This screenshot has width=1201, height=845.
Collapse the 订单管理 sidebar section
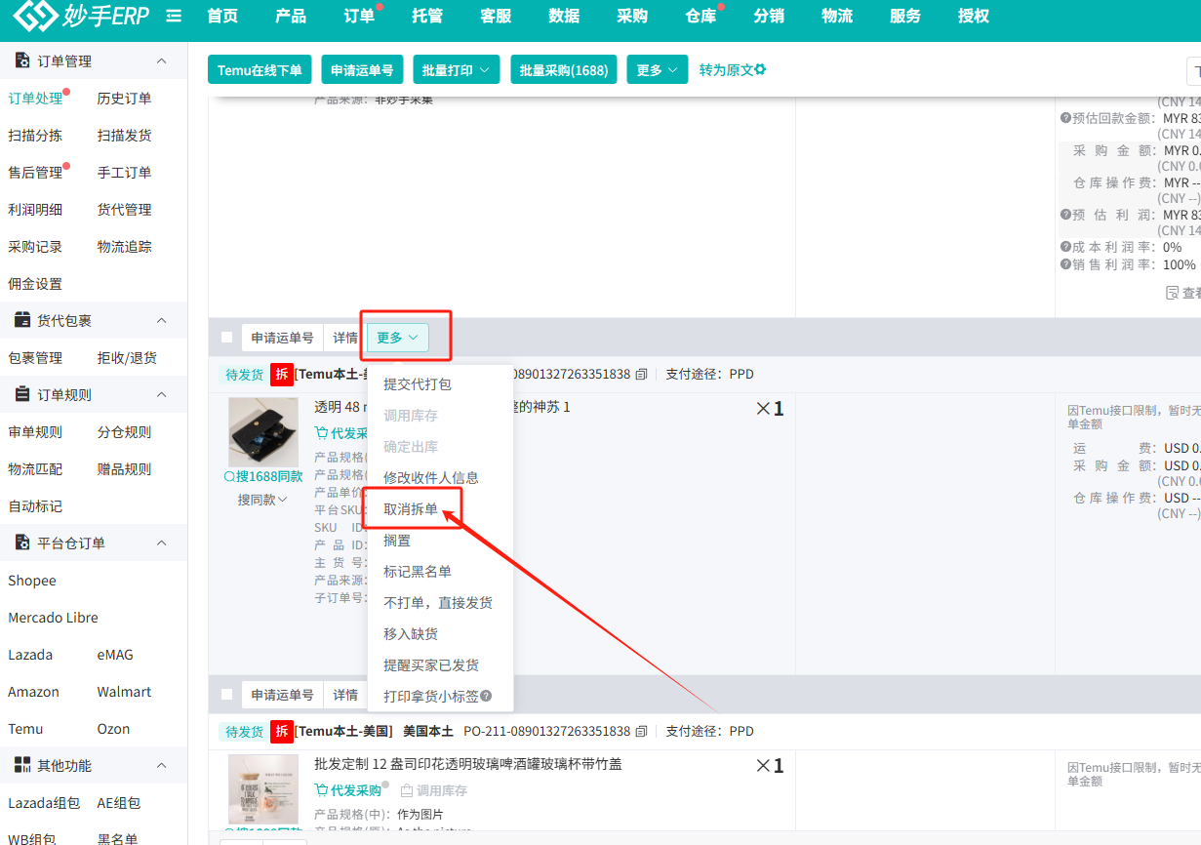click(162, 60)
